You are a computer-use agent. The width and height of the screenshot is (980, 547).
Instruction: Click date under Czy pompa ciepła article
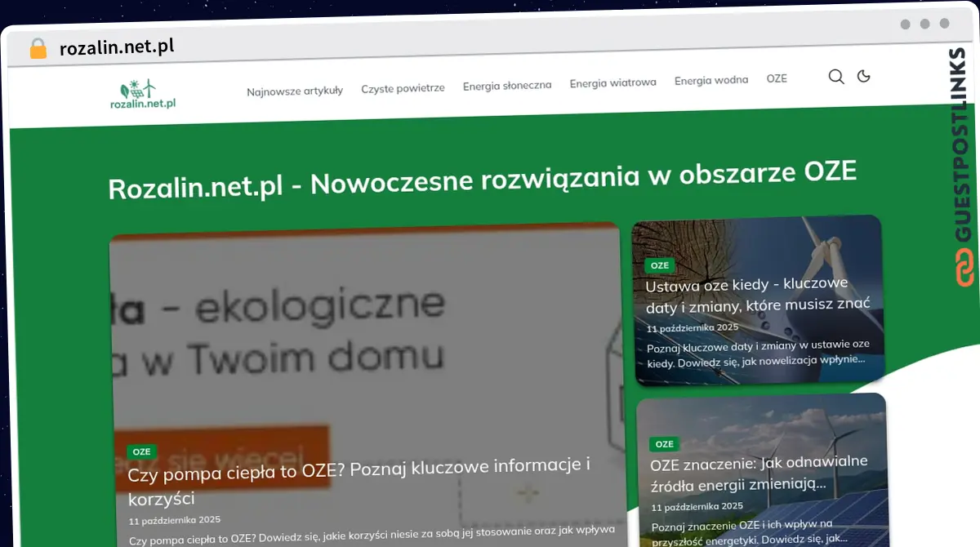[175, 520]
